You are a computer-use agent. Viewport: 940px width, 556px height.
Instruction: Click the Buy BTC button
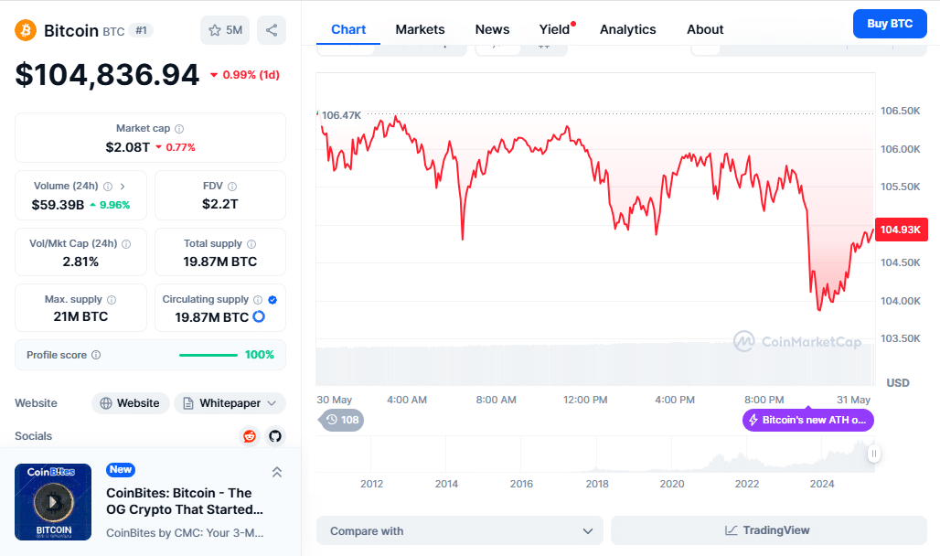(x=889, y=24)
